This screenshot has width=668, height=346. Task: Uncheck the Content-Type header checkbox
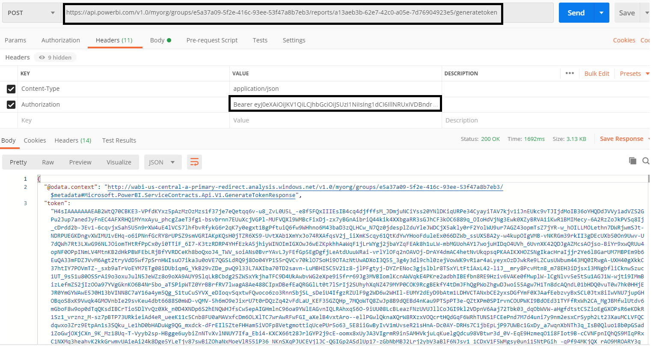(x=11, y=89)
